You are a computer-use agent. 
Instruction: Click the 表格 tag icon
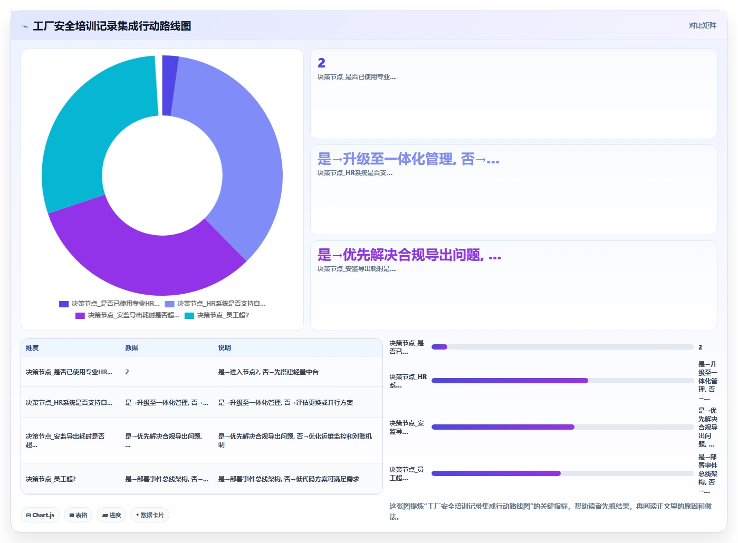tap(72, 515)
